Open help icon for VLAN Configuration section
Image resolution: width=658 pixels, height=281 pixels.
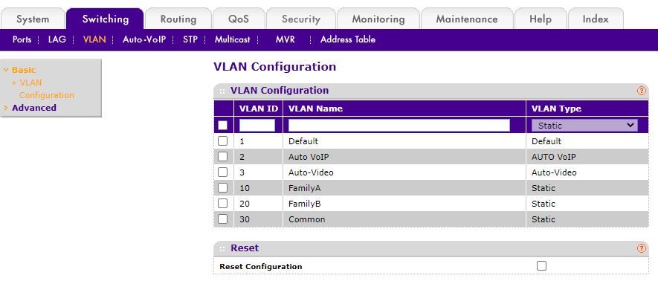click(x=641, y=91)
